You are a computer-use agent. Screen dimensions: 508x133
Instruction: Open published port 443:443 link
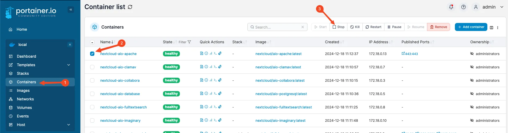coord(410,54)
